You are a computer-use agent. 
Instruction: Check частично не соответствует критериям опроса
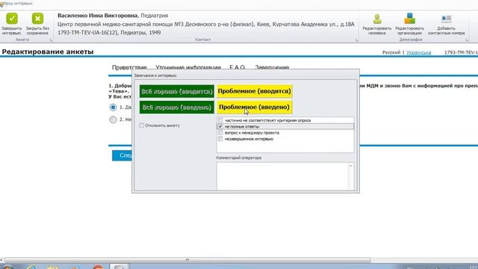(x=220, y=120)
